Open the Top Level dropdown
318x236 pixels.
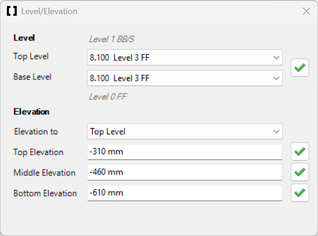[185, 58]
